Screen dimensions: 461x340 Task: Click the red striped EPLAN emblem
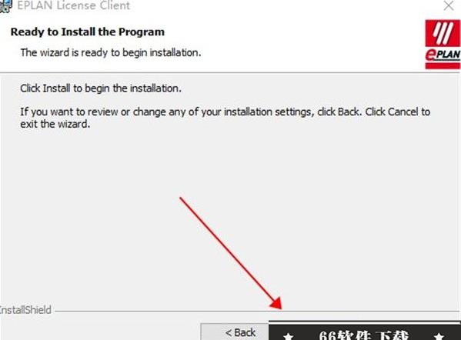click(443, 33)
